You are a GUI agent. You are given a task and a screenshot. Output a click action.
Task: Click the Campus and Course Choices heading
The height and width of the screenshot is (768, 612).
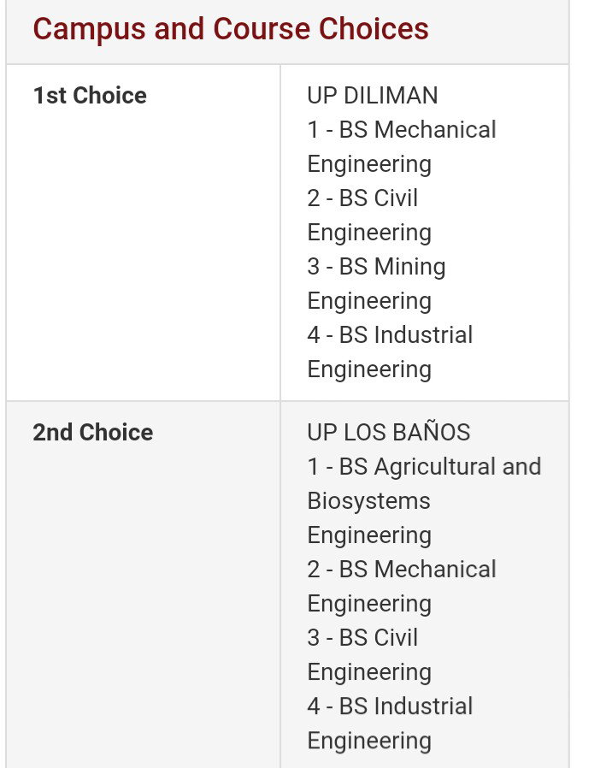click(231, 28)
